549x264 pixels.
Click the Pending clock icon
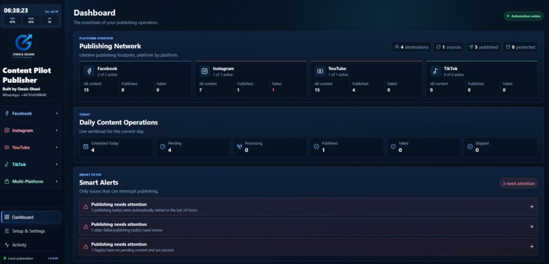click(x=163, y=147)
